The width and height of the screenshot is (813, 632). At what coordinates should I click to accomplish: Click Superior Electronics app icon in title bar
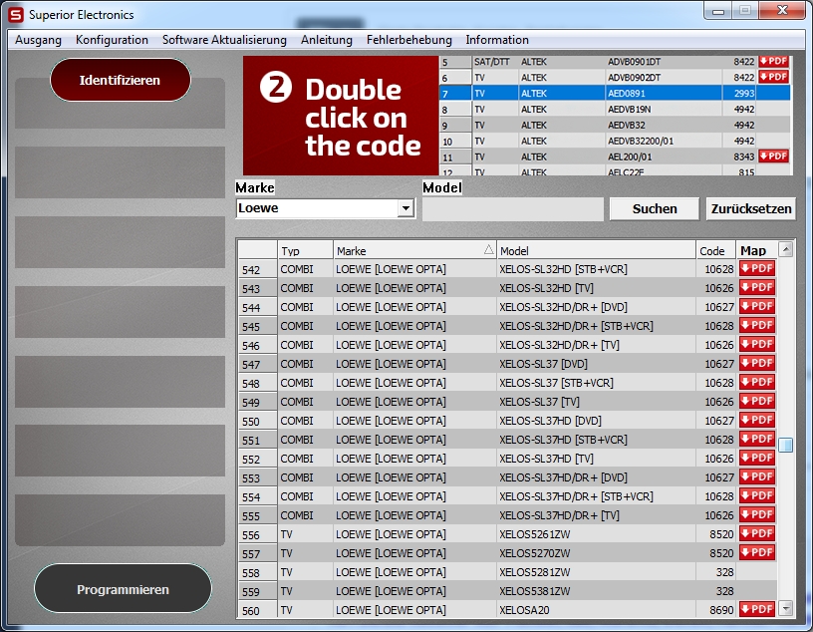(15, 15)
